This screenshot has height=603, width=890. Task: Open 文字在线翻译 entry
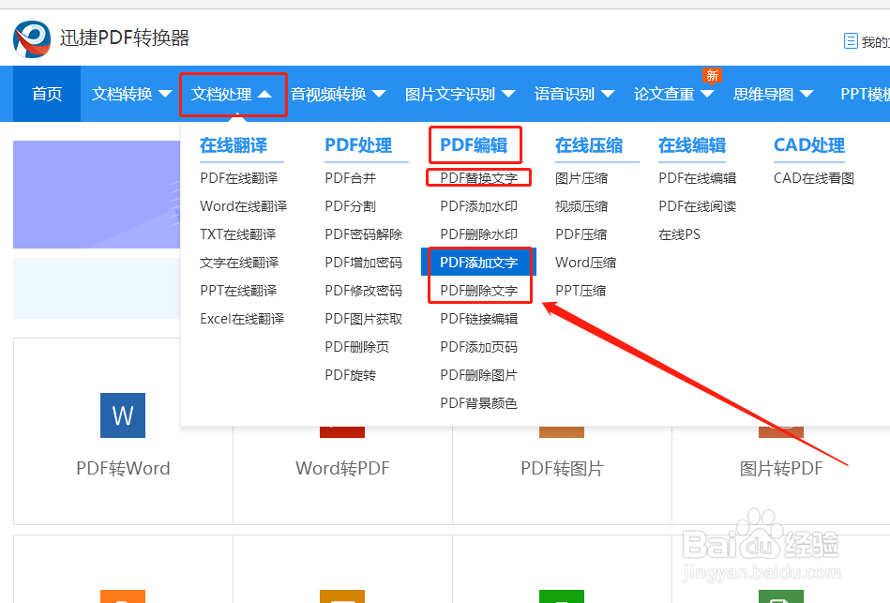(x=239, y=263)
